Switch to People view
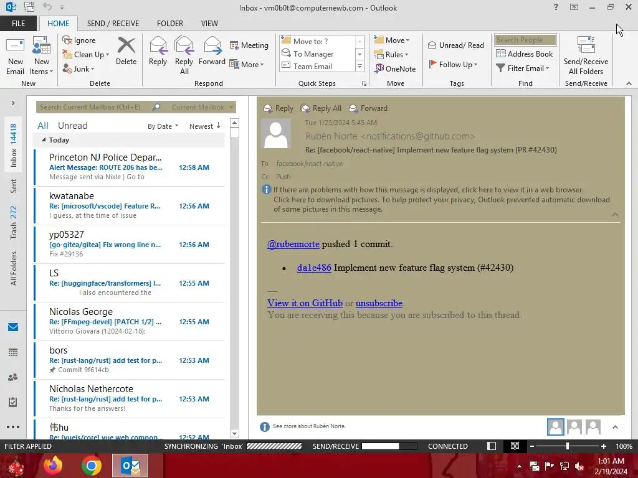This screenshot has width=638, height=478. (x=13, y=377)
